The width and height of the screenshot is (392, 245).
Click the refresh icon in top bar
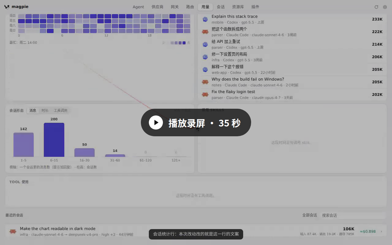[376, 7]
